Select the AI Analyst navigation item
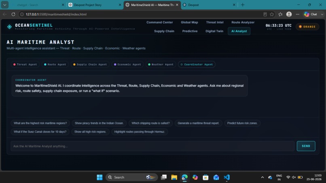The height and width of the screenshot is (183, 326). [x=239, y=31]
